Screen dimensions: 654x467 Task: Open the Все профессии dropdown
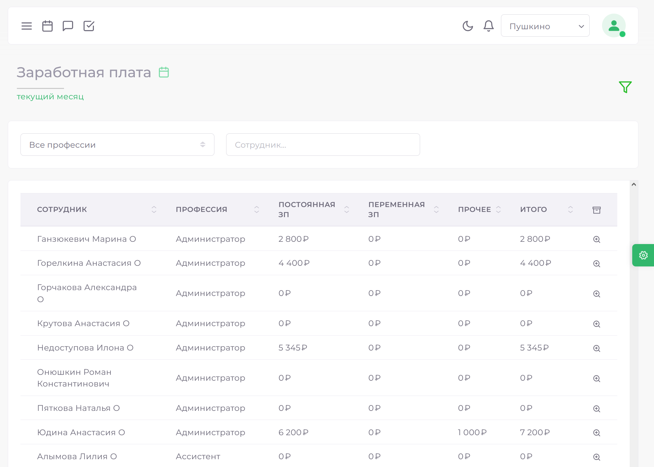tap(117, 145)
